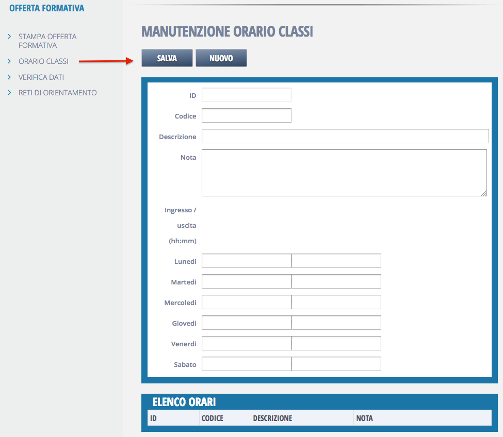Click the SALVA button
The image size is (503, 437).
167,58
